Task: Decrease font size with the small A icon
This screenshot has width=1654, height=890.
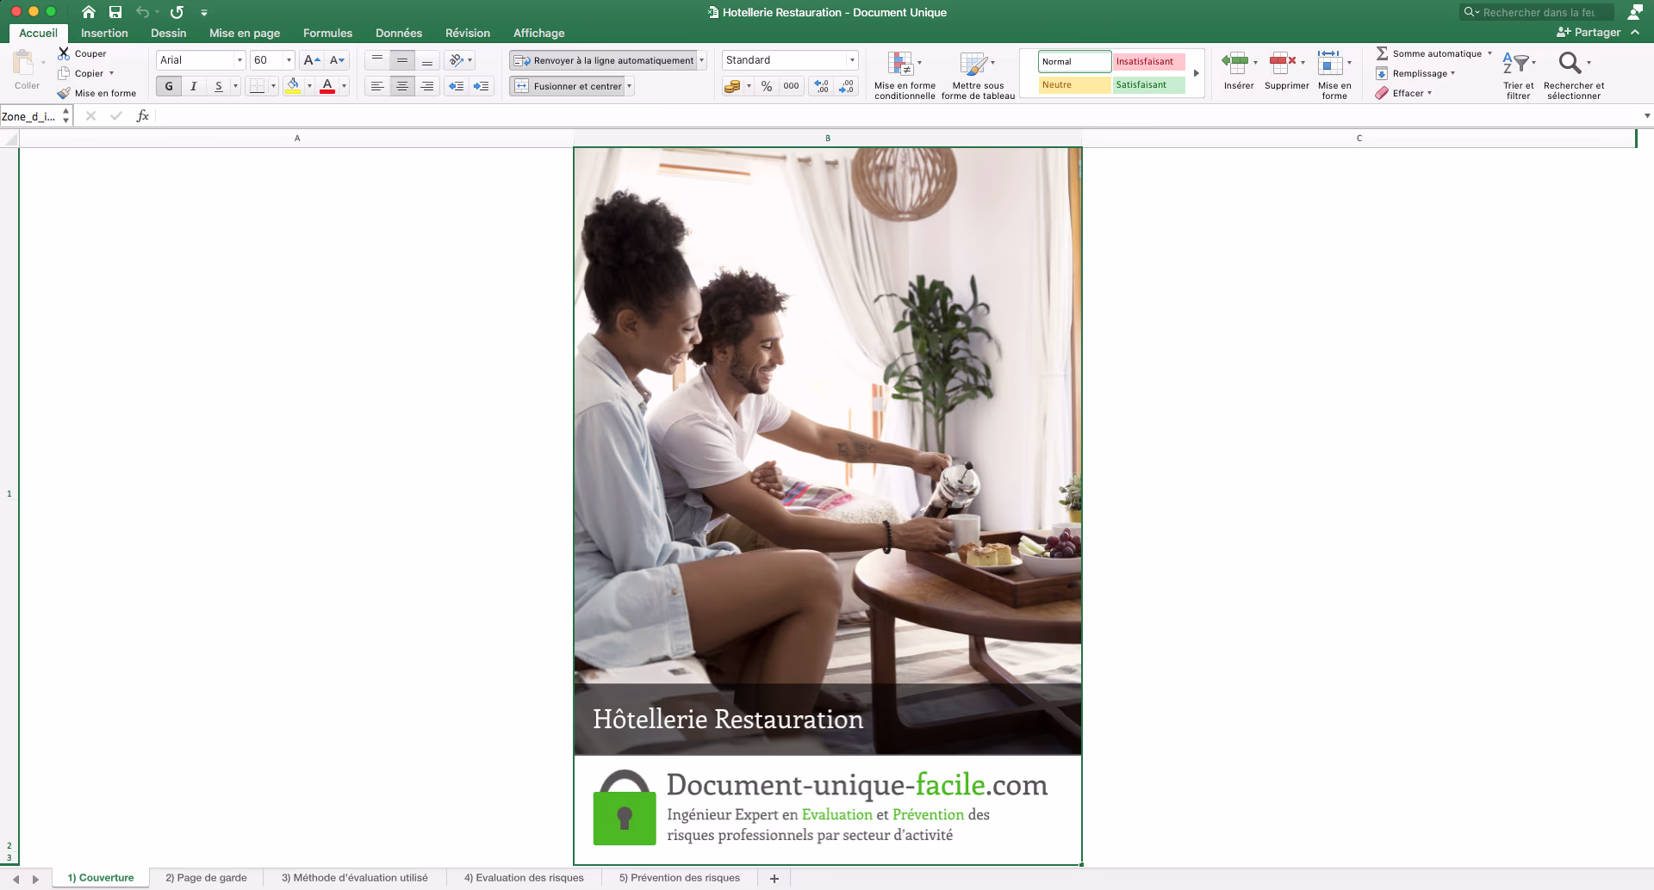Action: coord(337,60)
